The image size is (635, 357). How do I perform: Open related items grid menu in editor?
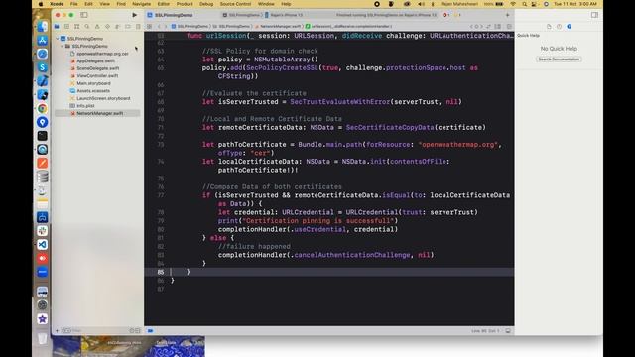150,27
